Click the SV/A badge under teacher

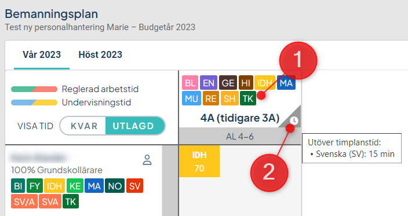click(x=24, y=202)
